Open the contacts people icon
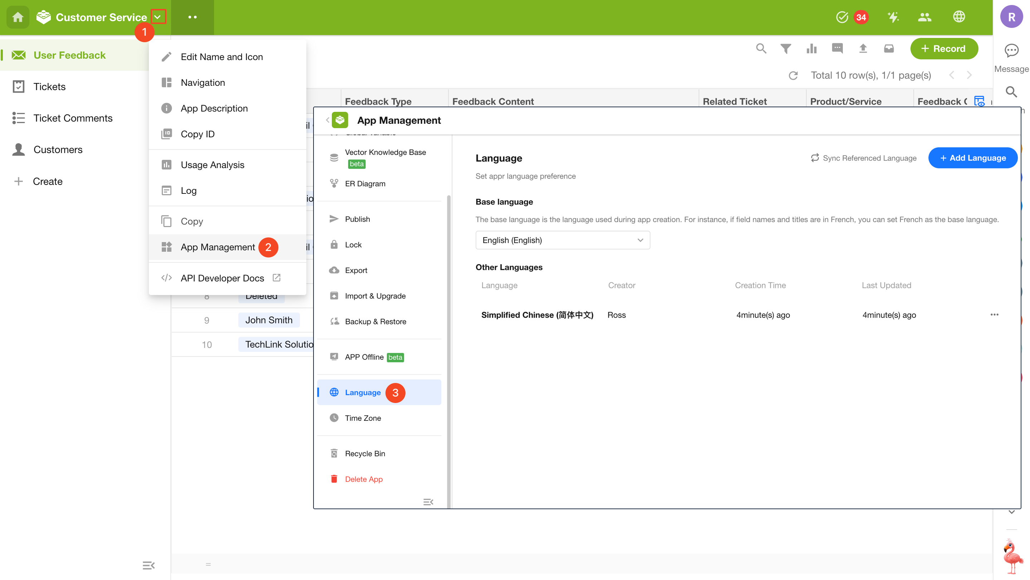 924,17
